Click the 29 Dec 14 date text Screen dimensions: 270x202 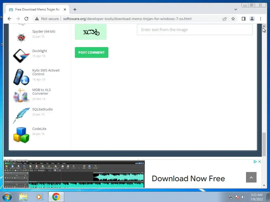(x=39, y=99)
